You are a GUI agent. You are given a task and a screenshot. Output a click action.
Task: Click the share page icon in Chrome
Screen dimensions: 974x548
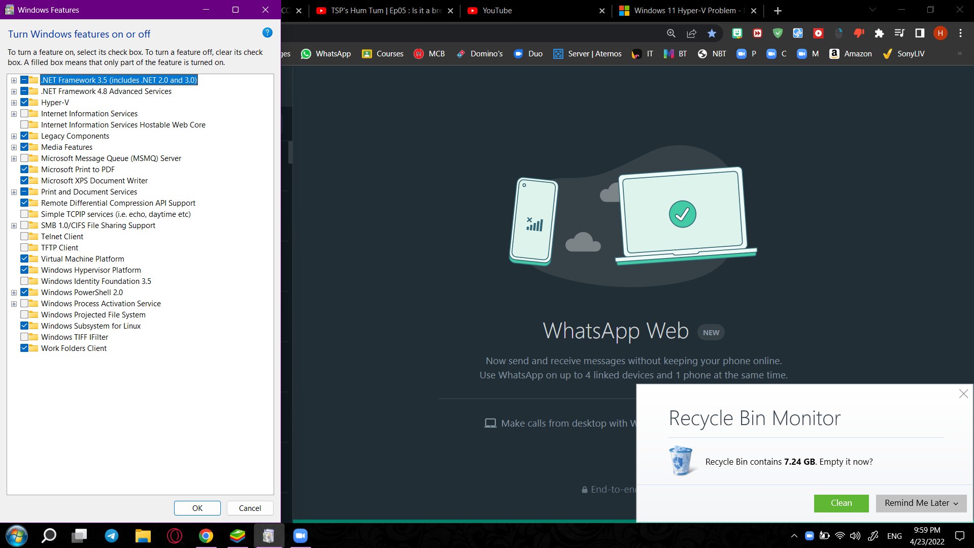coord(691,34)
